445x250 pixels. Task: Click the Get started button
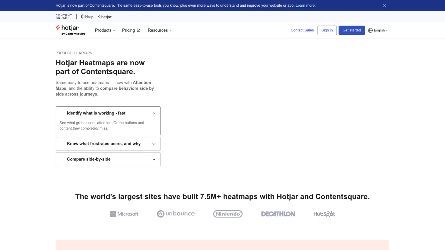pyautogui.click(x=352, y=30)
